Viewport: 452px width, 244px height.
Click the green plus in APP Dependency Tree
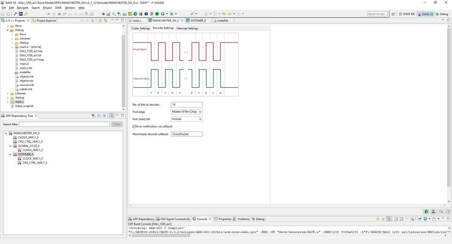pos(93,115)
